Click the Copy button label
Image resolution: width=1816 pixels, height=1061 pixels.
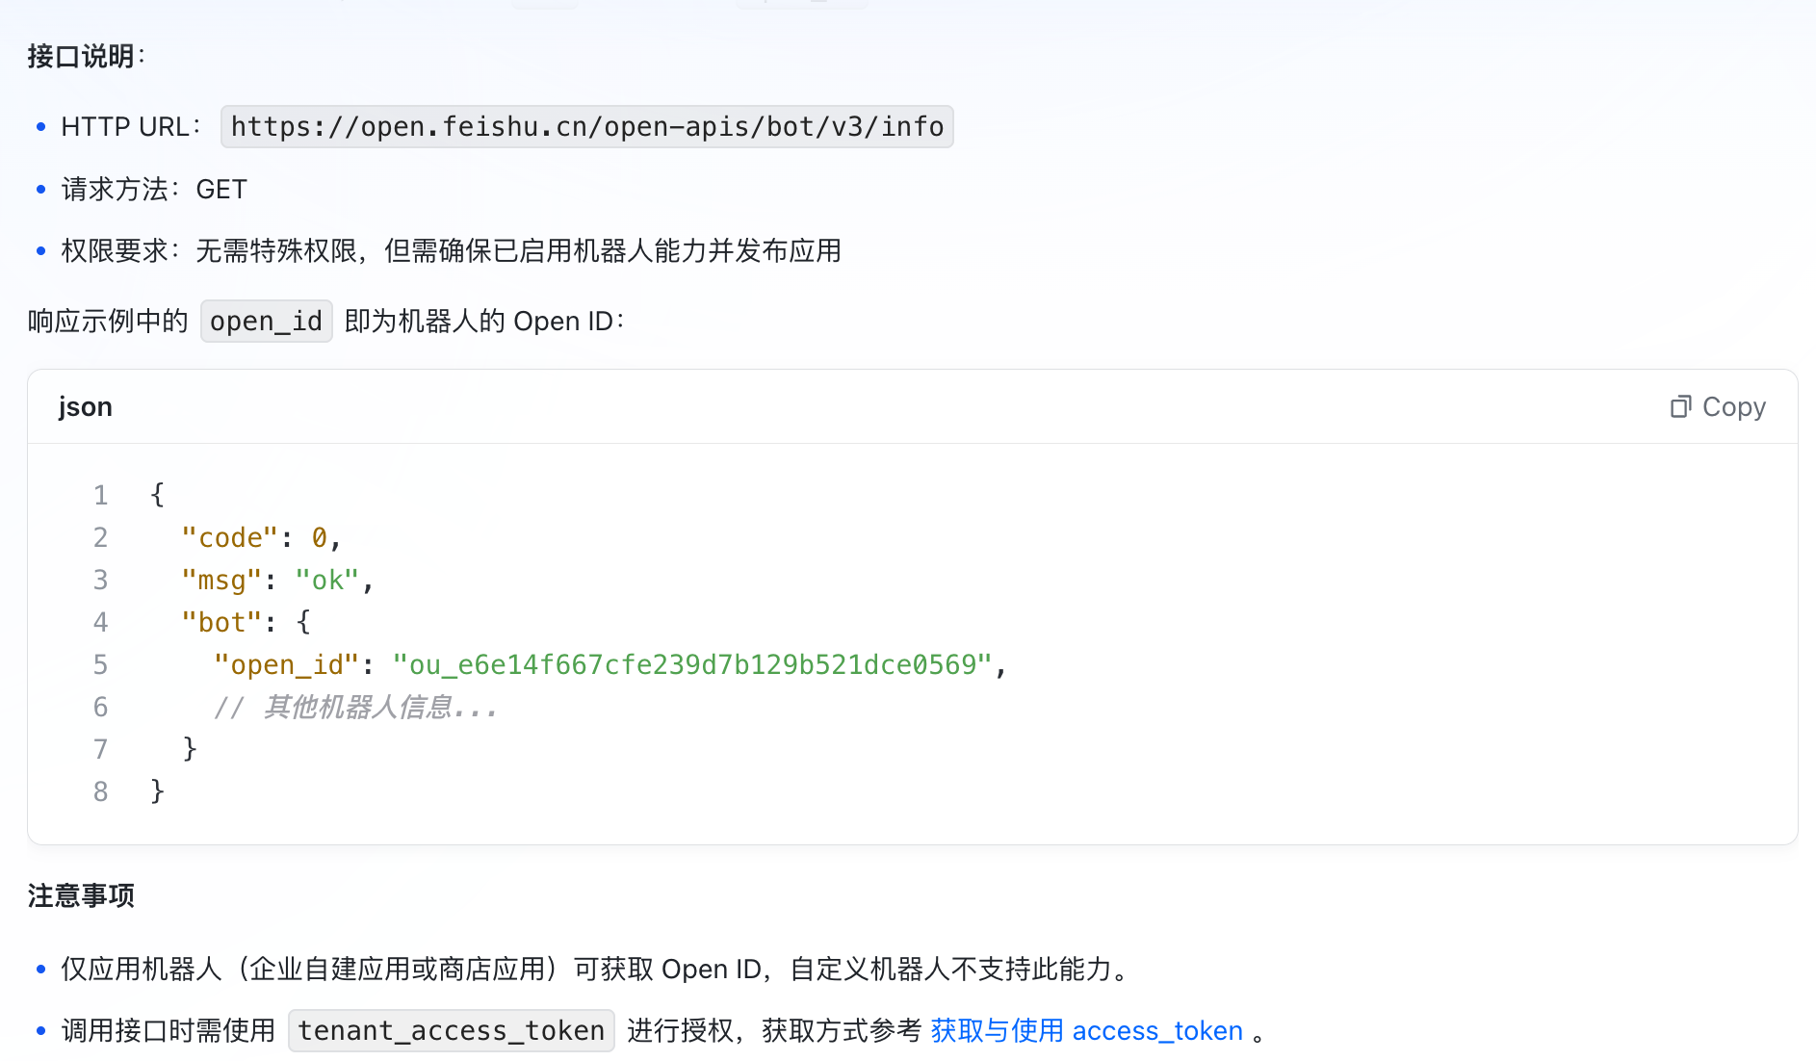click(1734, 407)
